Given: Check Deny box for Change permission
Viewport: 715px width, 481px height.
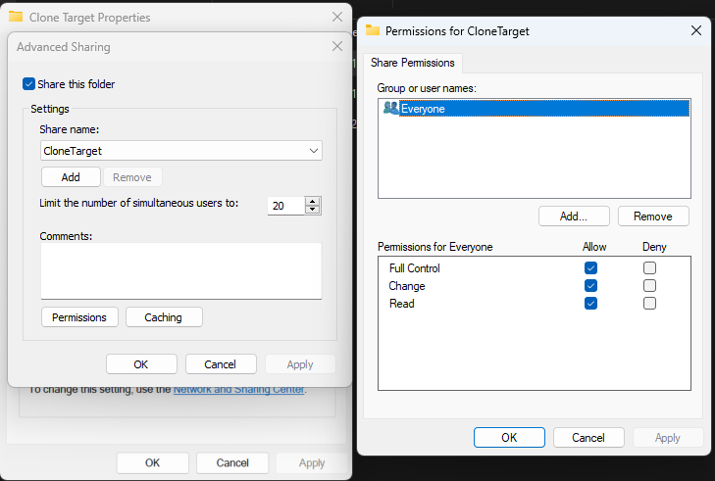Looking at the screenshot, I should [649, 286].
